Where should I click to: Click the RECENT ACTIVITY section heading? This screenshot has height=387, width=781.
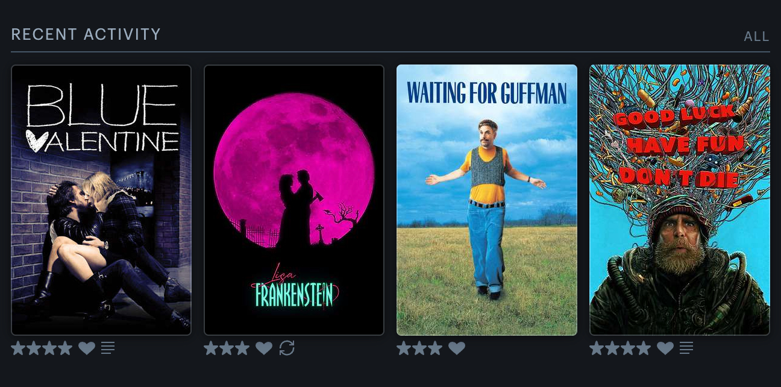point(86,34)
